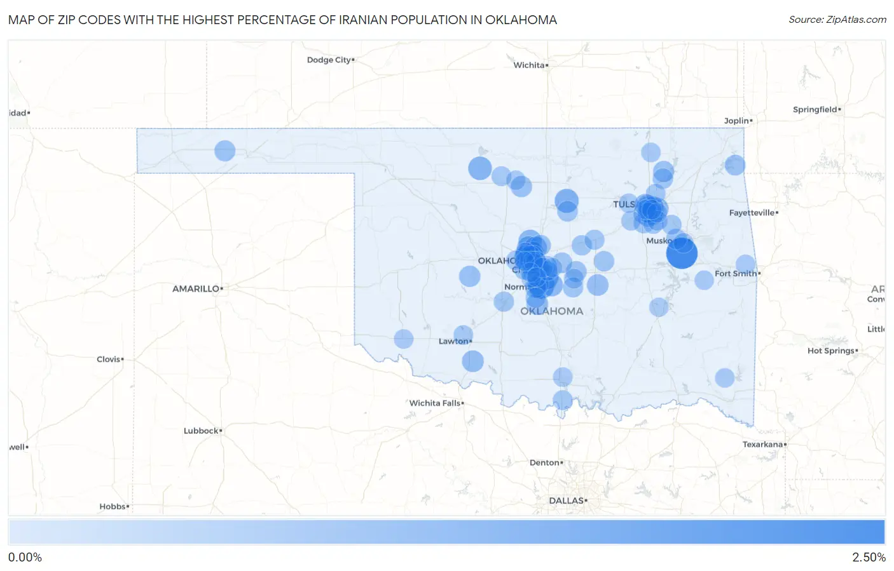Click the map title heading
Viewport: 894px width, 571px height.
pos(282,20)
